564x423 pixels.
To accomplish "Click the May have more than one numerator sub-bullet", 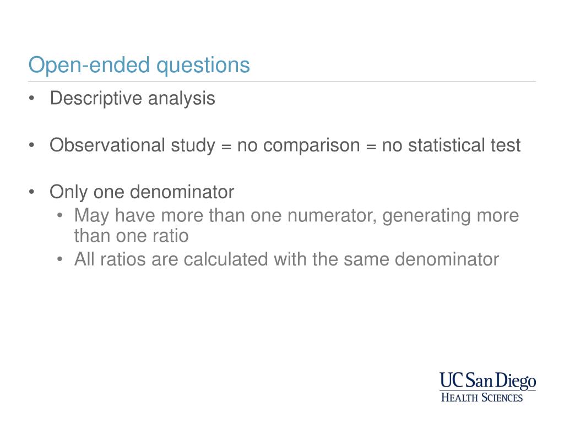I will click(296, 225).
